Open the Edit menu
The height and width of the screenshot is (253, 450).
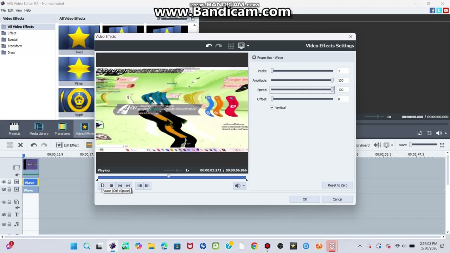click(11, 10)
